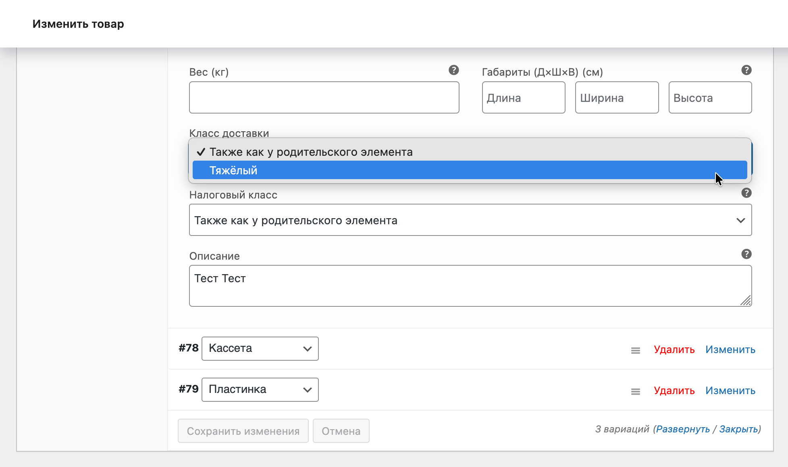The width and height of the screenshot is (788, 467).
Task: Open the Налоговый класс dropdown
Action: point(470,220)
